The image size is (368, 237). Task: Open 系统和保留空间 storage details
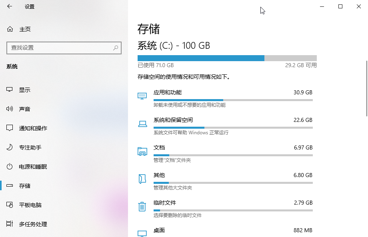click(x=225, y=126)
